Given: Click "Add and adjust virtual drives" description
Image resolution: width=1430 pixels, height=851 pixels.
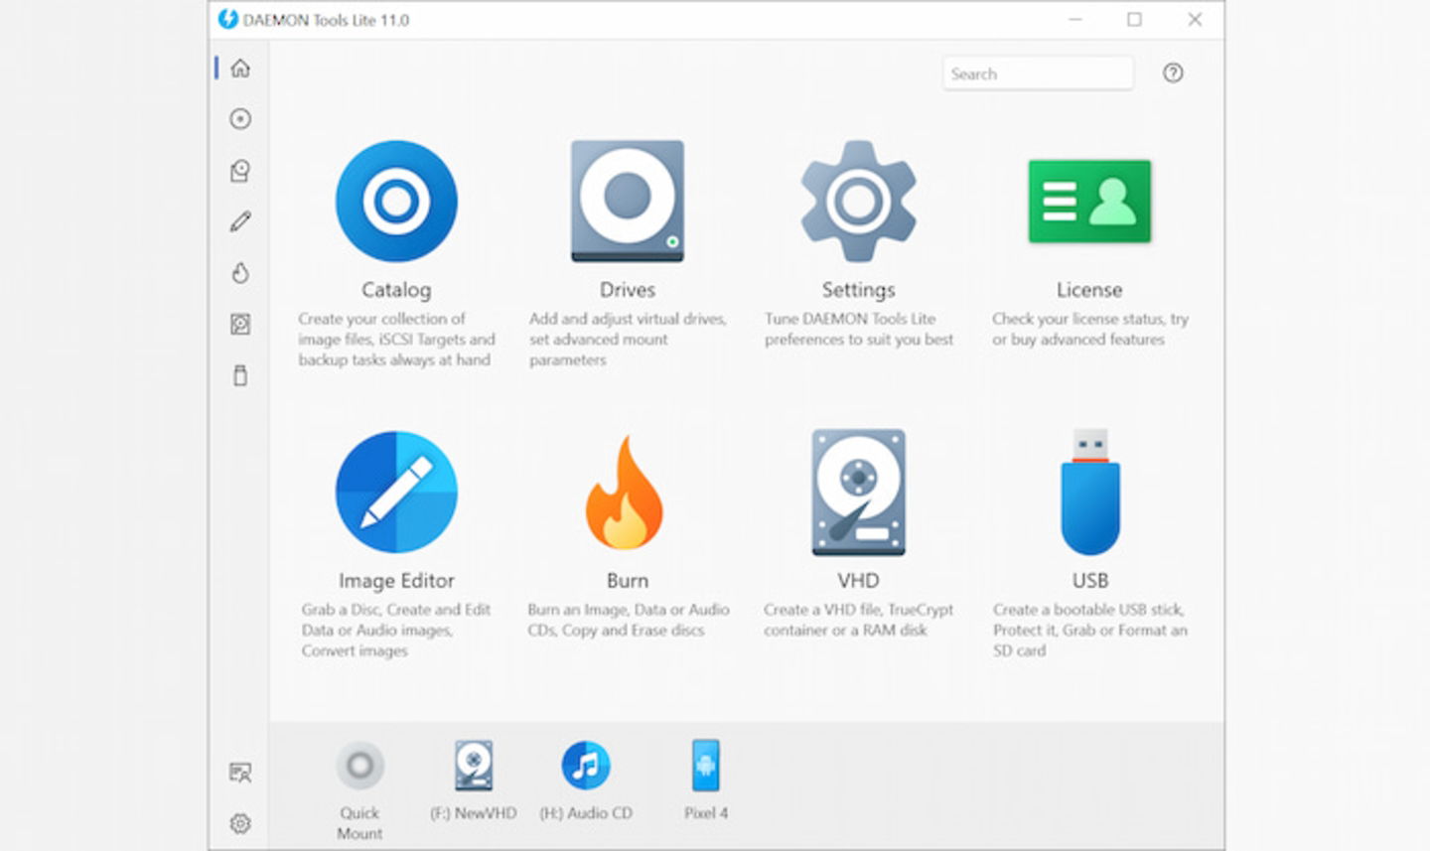Looking at the screenshot, I should (x=628, y=340).
